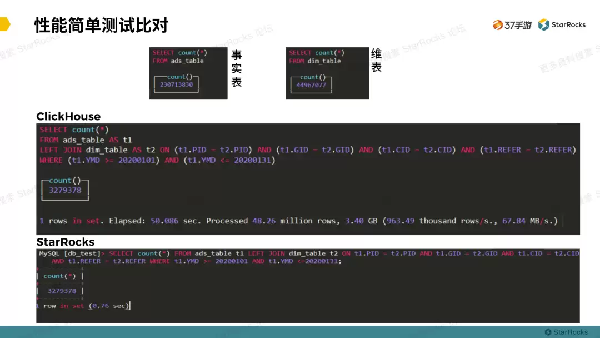The height and width of the screenshot is (338, 600).
Task: Click the 维表 label
Action: 377,61
